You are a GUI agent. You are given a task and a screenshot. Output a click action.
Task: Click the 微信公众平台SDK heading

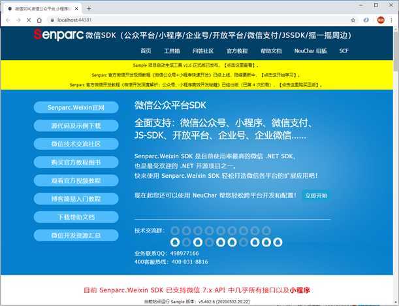pos(170,105)
